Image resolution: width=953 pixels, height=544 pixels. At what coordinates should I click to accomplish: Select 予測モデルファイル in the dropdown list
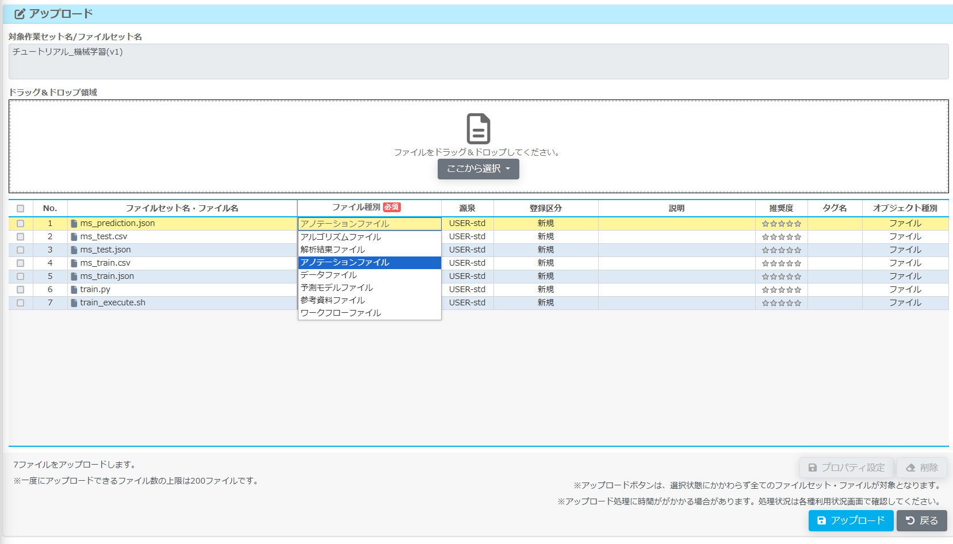[337, 288]
